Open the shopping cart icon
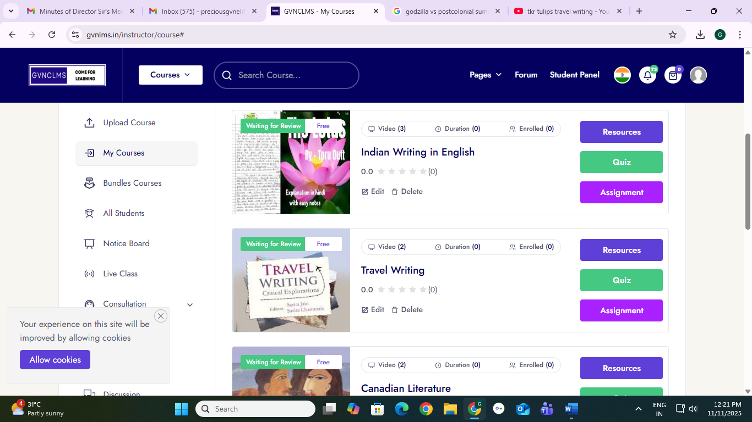The image size is (752, 422). (x=673, y=75)
